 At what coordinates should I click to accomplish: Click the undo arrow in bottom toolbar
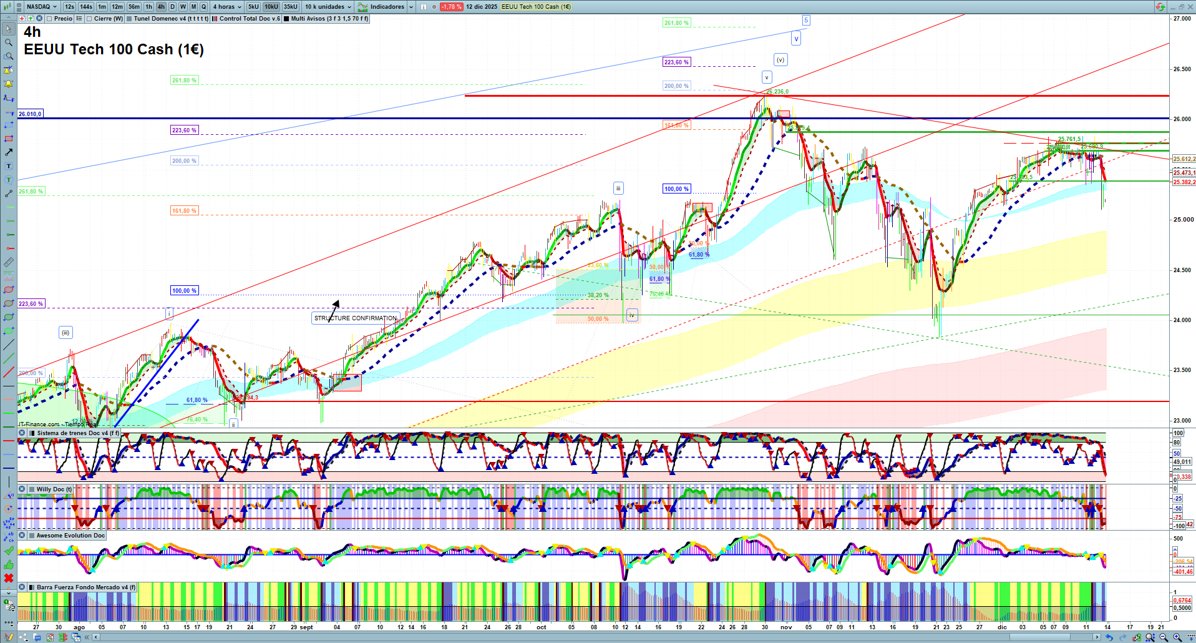pyautogui.click(x=1109, y=637)
